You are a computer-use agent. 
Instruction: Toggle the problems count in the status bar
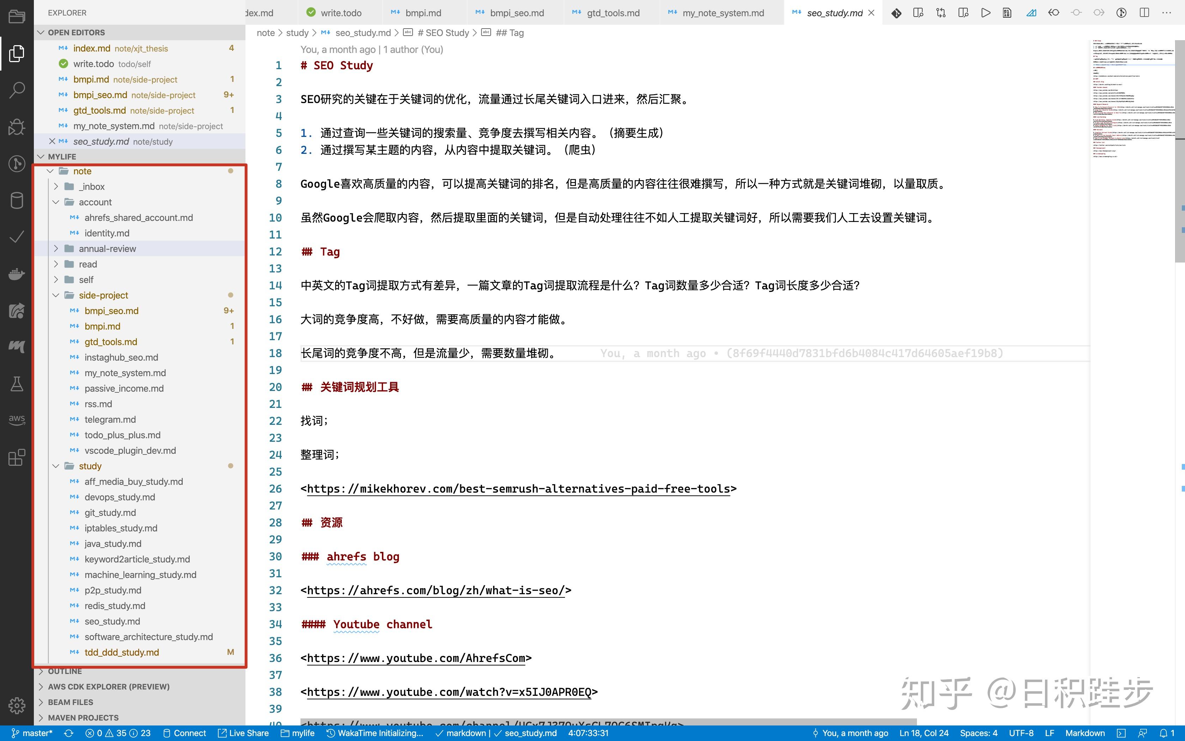coord(117,733)
